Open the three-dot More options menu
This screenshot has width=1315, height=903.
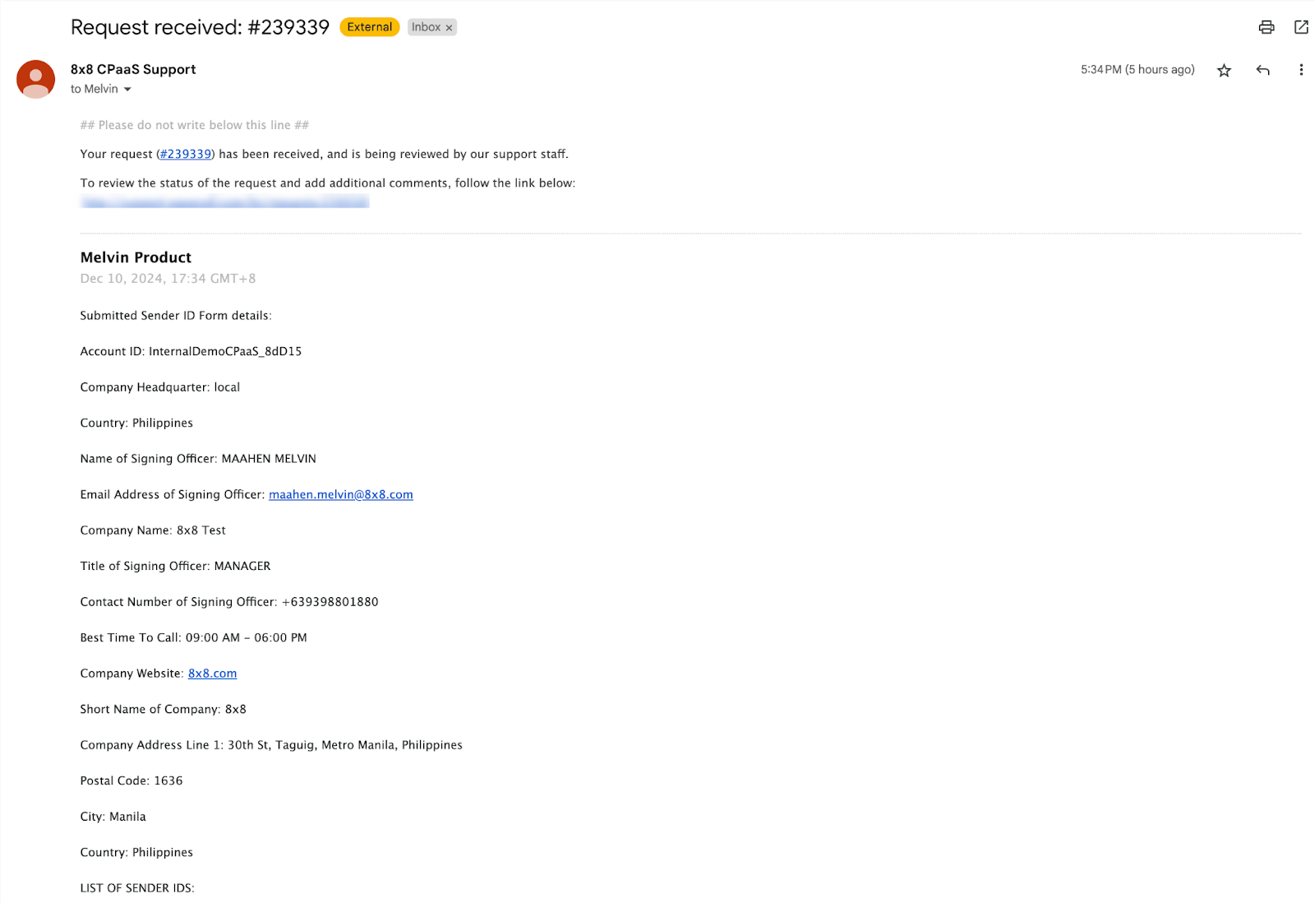point(1300,71)
